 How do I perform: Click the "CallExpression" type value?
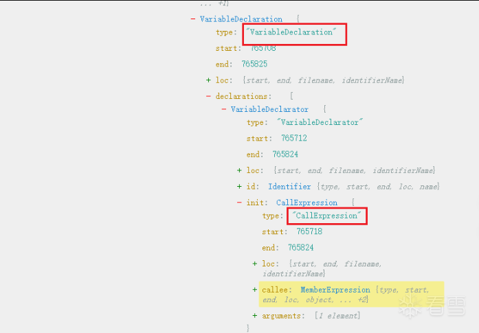pos(326,216)
